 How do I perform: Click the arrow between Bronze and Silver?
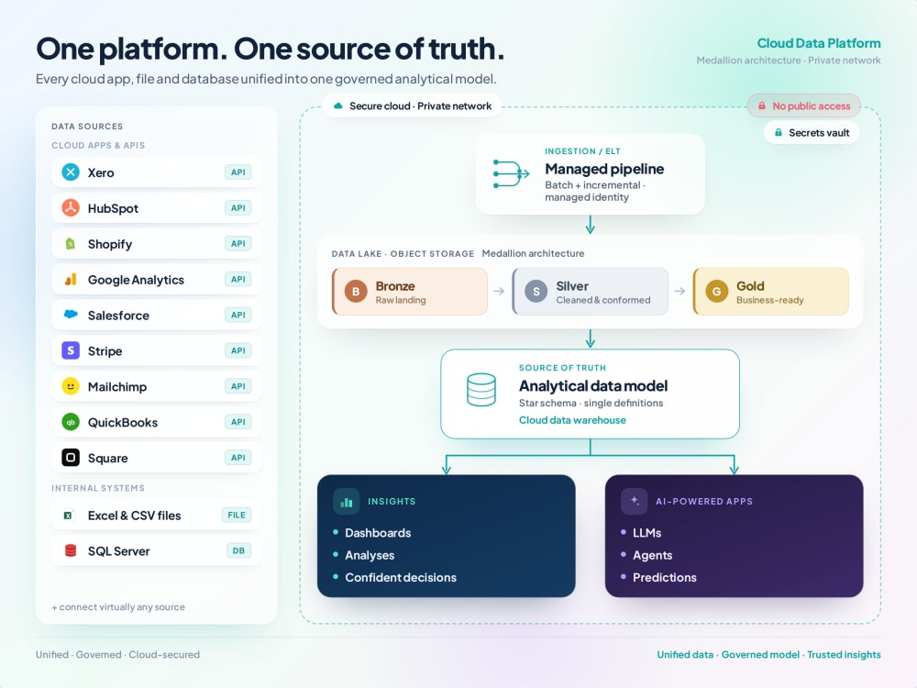(499, 291)
